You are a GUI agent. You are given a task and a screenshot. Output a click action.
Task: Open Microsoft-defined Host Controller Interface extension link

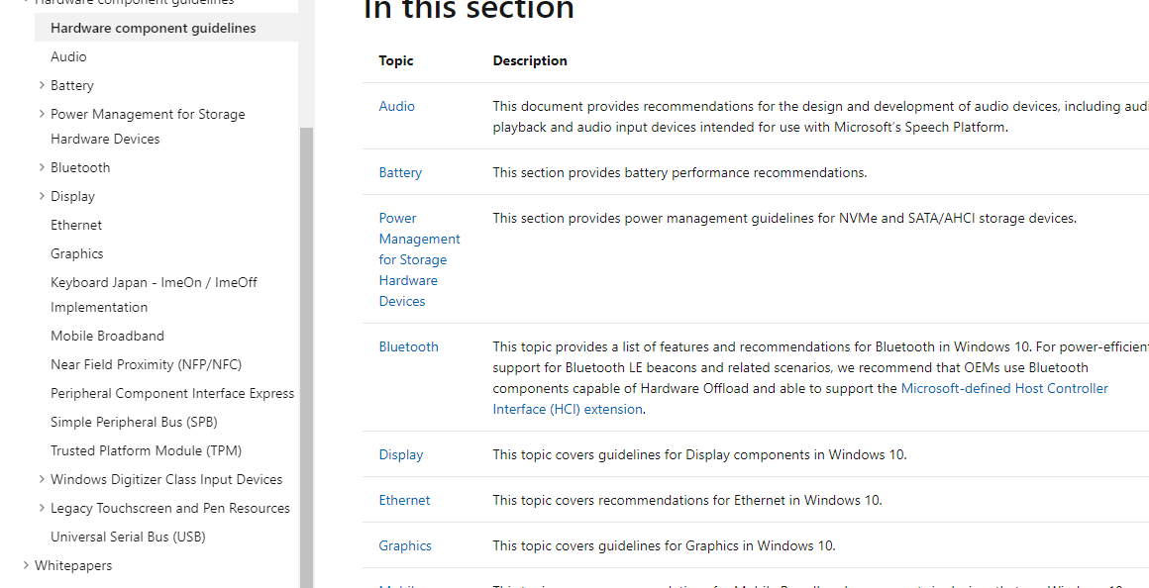point(1004,388)
